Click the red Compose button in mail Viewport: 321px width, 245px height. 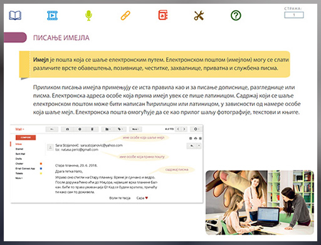tap(26, 137)
